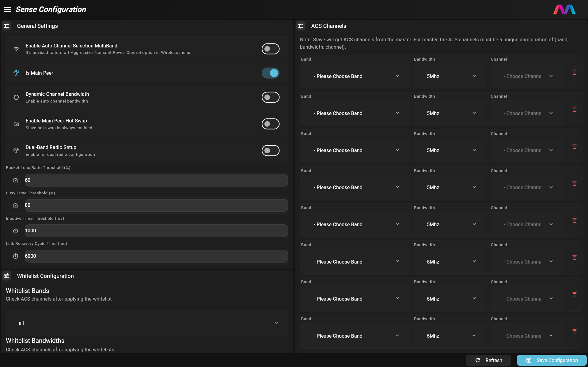Click the antenna icon beside Dual-Band Radio Setup
The image size is (588, 367).
(x=16, y=150)
